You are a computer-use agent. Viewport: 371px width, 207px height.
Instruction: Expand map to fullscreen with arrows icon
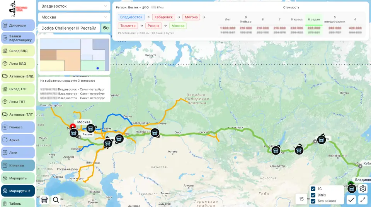[363, 199]
